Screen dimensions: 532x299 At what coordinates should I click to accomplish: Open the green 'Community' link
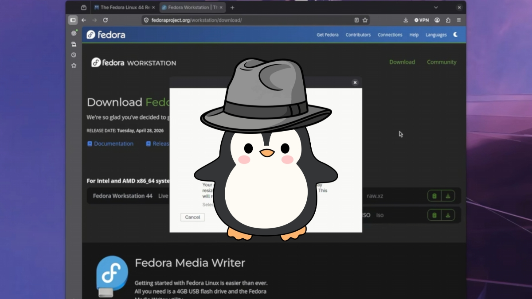pyautogui.click(x=442, y=62)
